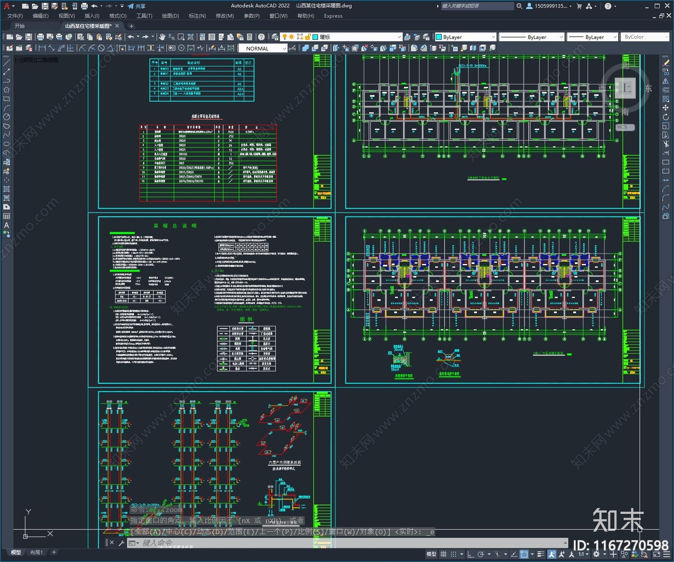Select the multiline Text tool in the left toolbar

click(6, 225)
